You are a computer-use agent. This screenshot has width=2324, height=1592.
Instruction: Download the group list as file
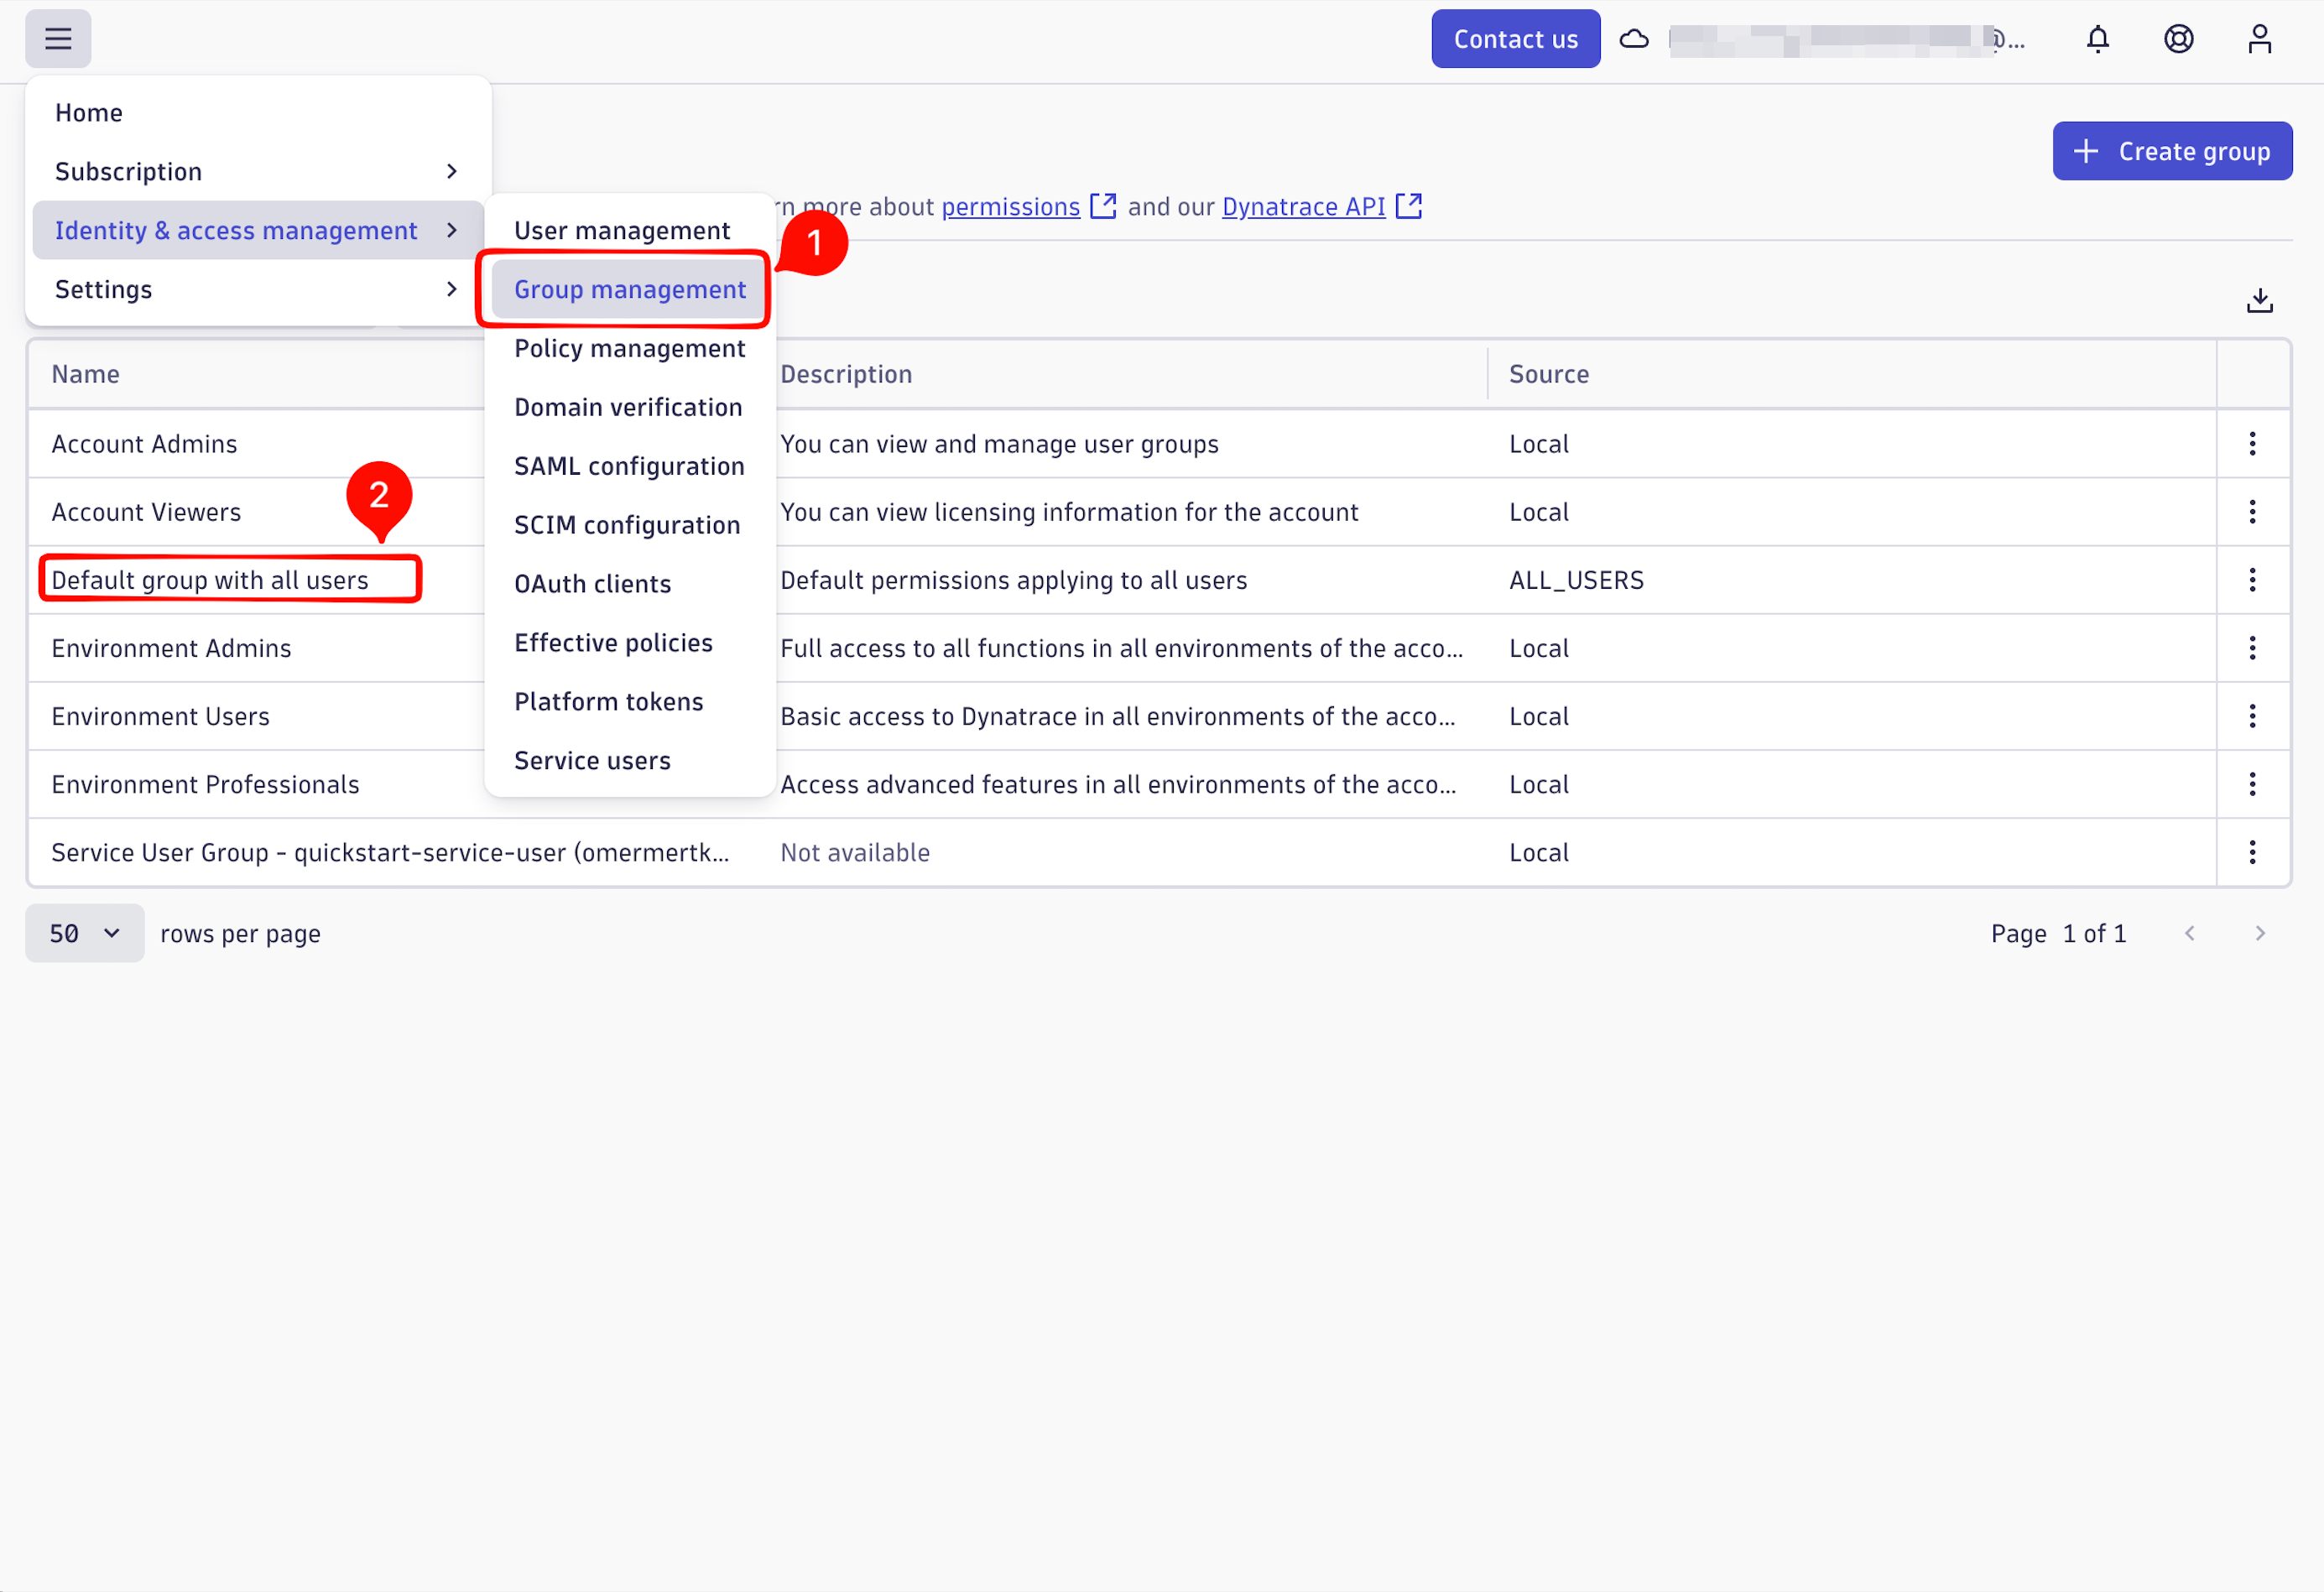tap(2260, 300)
